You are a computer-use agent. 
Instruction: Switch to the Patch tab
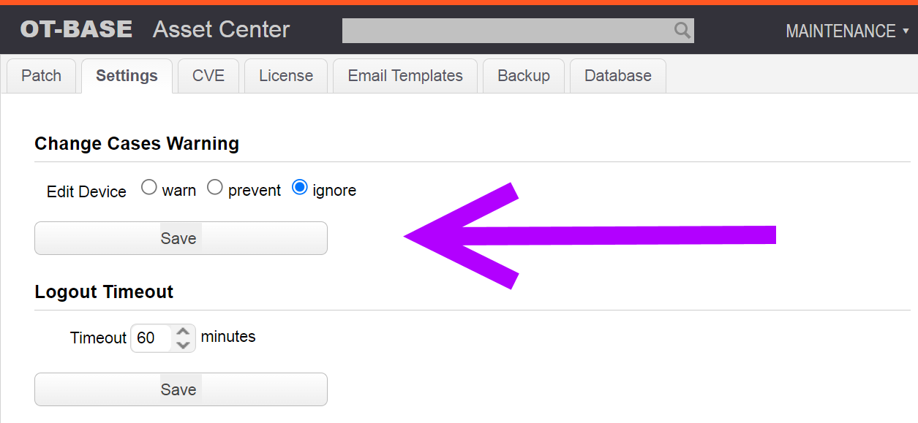42,76
